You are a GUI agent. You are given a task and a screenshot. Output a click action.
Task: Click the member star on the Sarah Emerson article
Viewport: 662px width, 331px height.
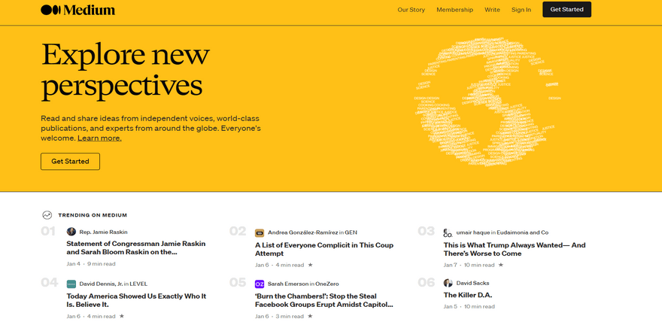click(310, 316)
